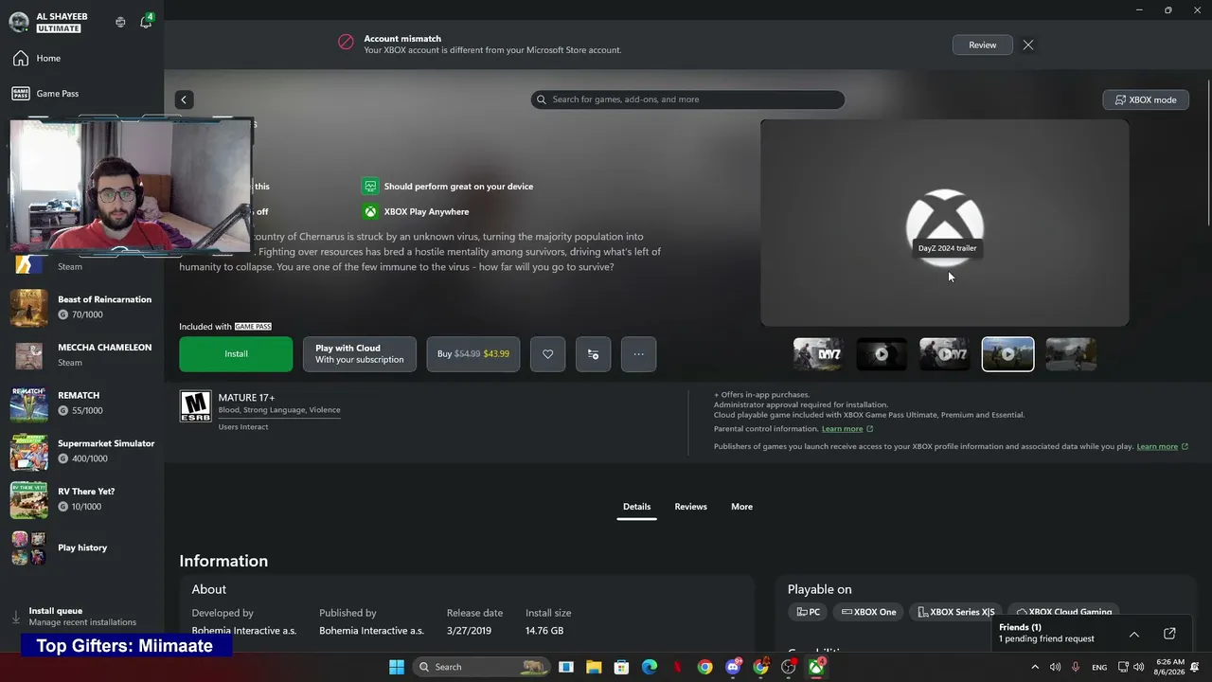Open Supermarket Simulator in sidebar
The height and width of the screenshot is (682, 1212).
[82, 451]
